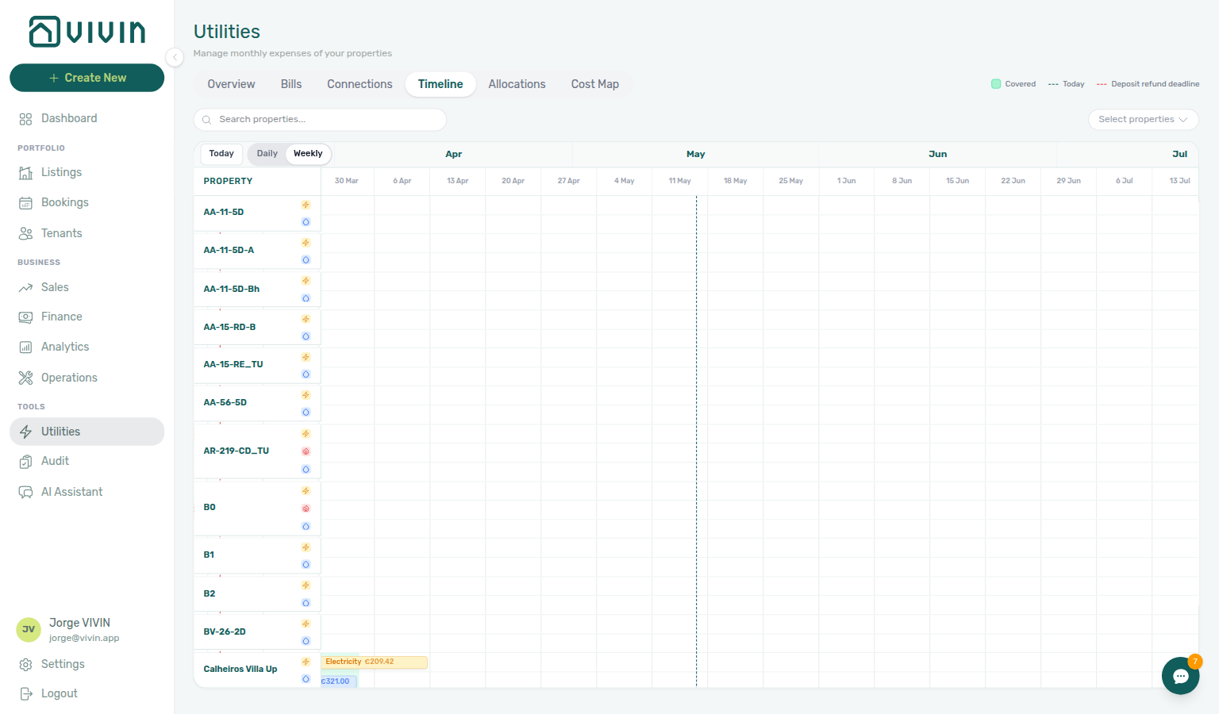
Task: Open Select properties dropdown
Action: coord(1143,119)
